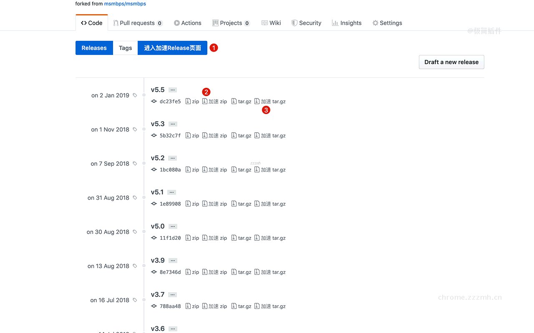Click the Insights graph icon
This screenshot has width=534, height=333.
335,23
